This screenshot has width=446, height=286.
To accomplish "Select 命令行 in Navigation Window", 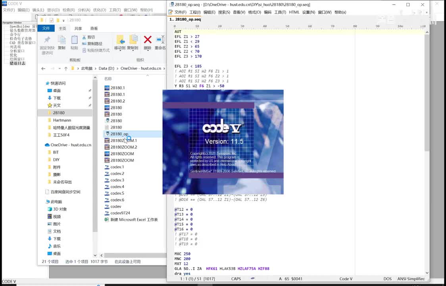I will coord(15,34).
